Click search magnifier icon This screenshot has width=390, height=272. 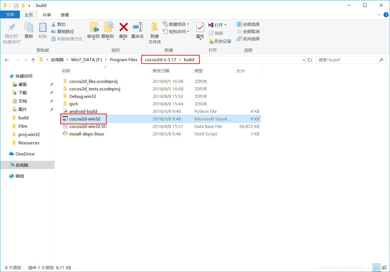[381, 60]
